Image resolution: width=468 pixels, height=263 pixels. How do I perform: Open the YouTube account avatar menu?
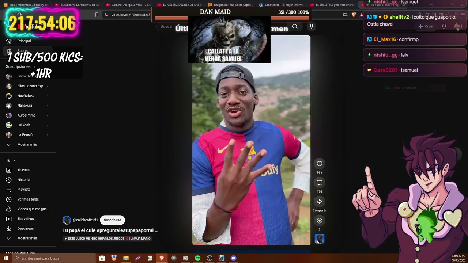tap(458, 26)
